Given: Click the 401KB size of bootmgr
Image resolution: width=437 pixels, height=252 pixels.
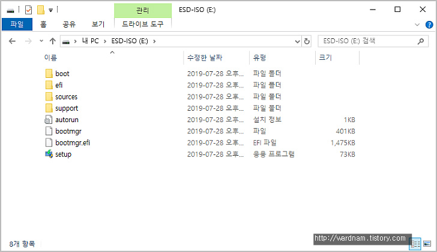Looking at the screenshot, I should (x=345, y=131).
